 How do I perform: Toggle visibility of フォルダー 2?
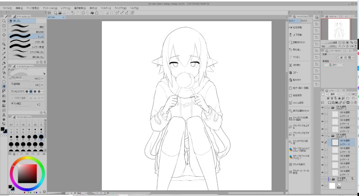click(323, 107)
